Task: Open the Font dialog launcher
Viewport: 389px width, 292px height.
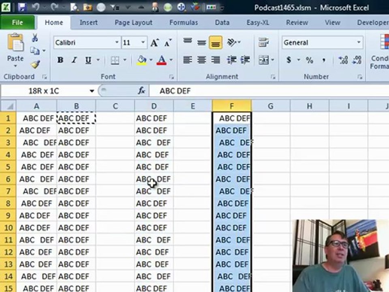Action: point(171,77)
